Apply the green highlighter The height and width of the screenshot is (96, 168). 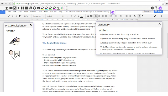point(50,8)
